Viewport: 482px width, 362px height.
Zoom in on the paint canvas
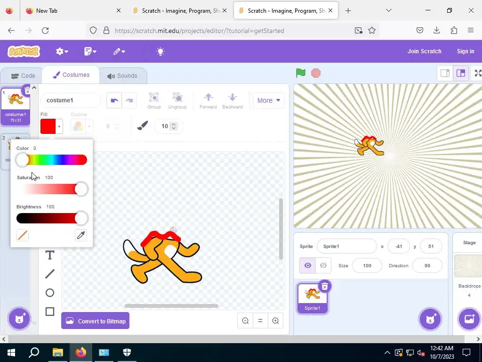(275, 321)
